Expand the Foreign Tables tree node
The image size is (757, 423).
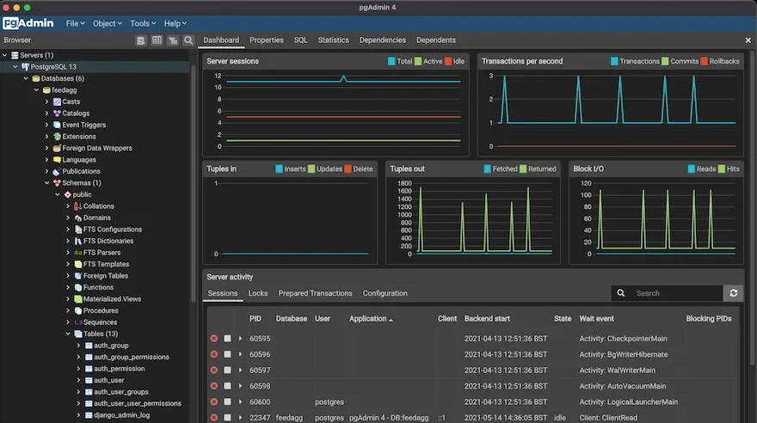point(68,276)
